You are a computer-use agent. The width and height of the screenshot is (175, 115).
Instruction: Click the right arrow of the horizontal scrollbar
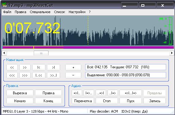click(172, 53)
